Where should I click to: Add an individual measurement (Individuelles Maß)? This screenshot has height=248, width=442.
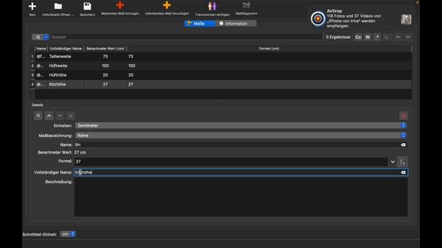coord(167,8)
